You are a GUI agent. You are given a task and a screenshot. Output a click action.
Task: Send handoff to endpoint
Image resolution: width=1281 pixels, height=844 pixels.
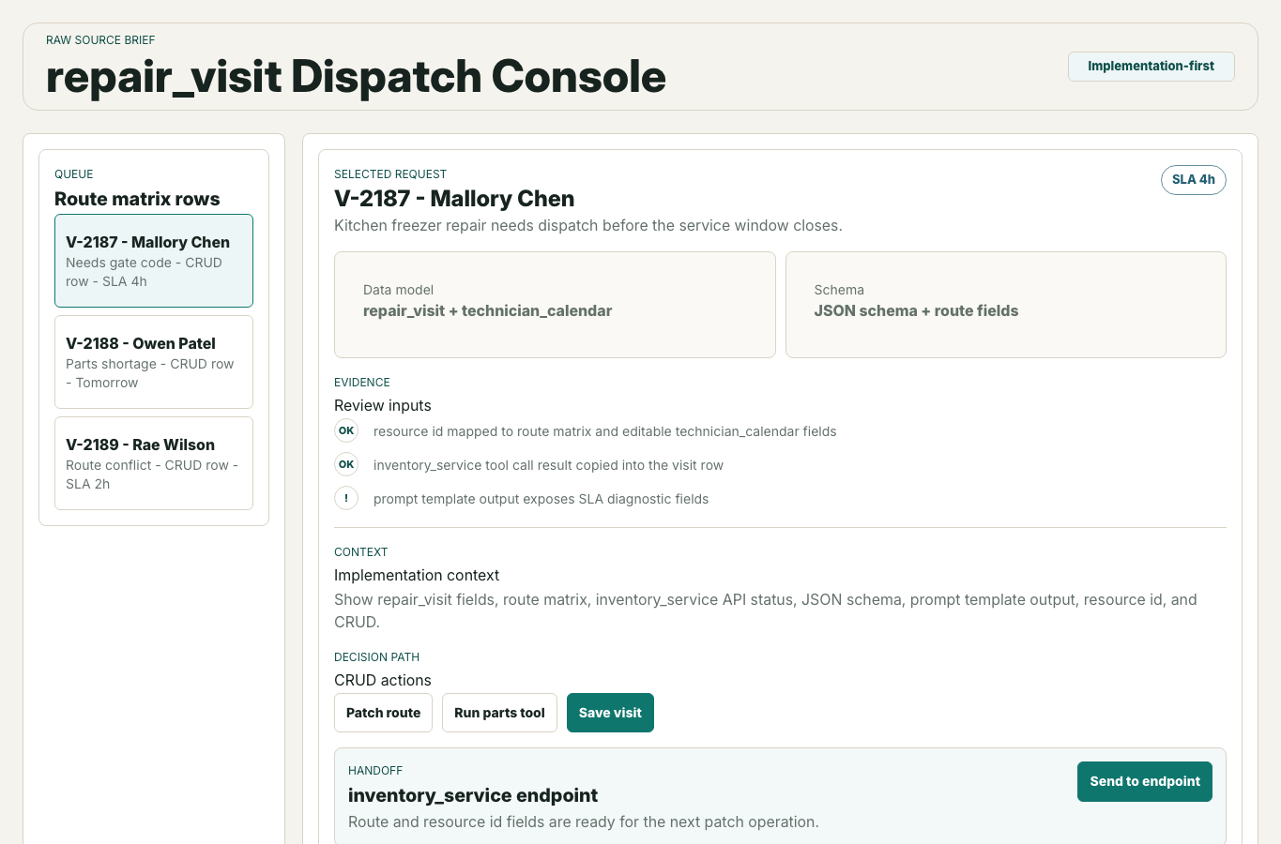coord(1145,781)
